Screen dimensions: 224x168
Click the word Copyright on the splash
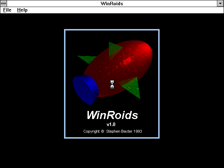coord(91,132)
